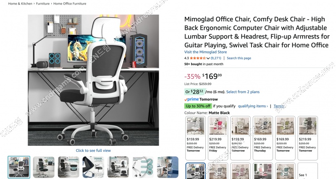Open Select from 2 plans link
Image resolution: width=336 pixels, height=179 pixels.
coord(243,92)
